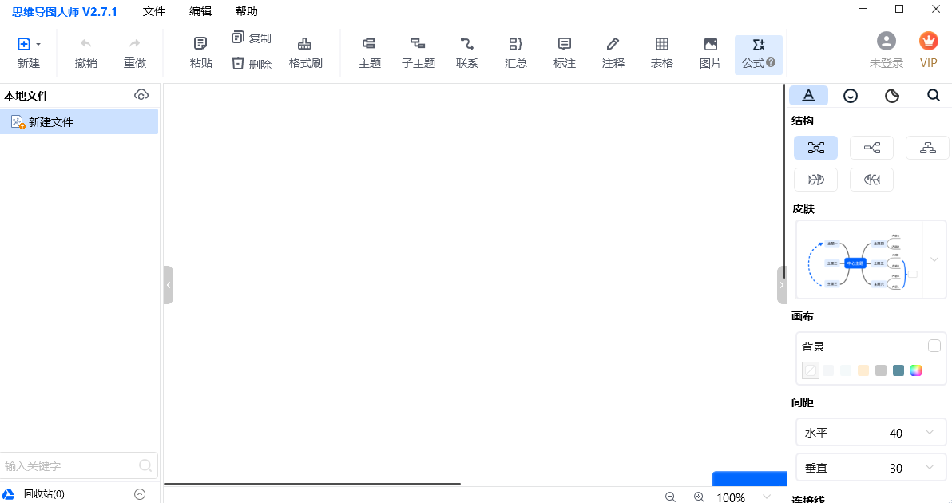Select the 格式刷 format painter tool
This screenshot has height=503, width=952.
coord(305,53)
